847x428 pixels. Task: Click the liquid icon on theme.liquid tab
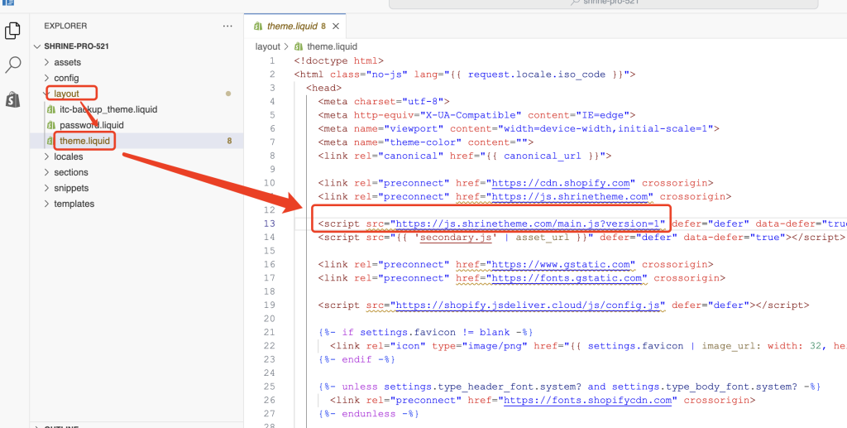pos(258,26)
